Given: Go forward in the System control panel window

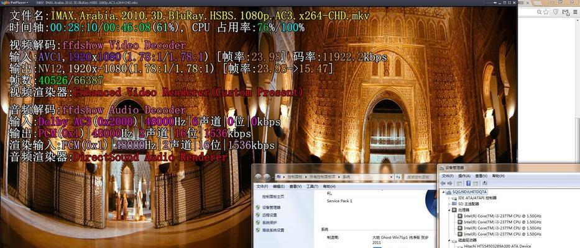Looking at the screenshot, I should pyautogui.click(x=267, y=177).
